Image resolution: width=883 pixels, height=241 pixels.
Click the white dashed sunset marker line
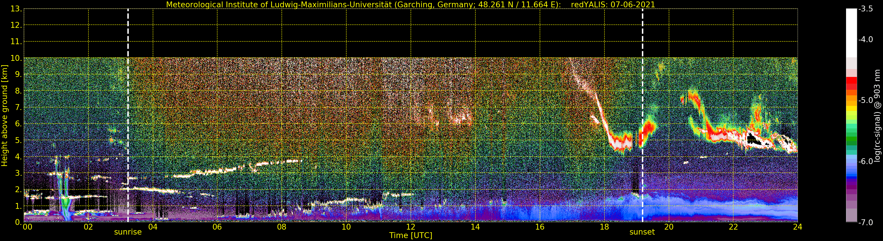(x=642, y=116)
